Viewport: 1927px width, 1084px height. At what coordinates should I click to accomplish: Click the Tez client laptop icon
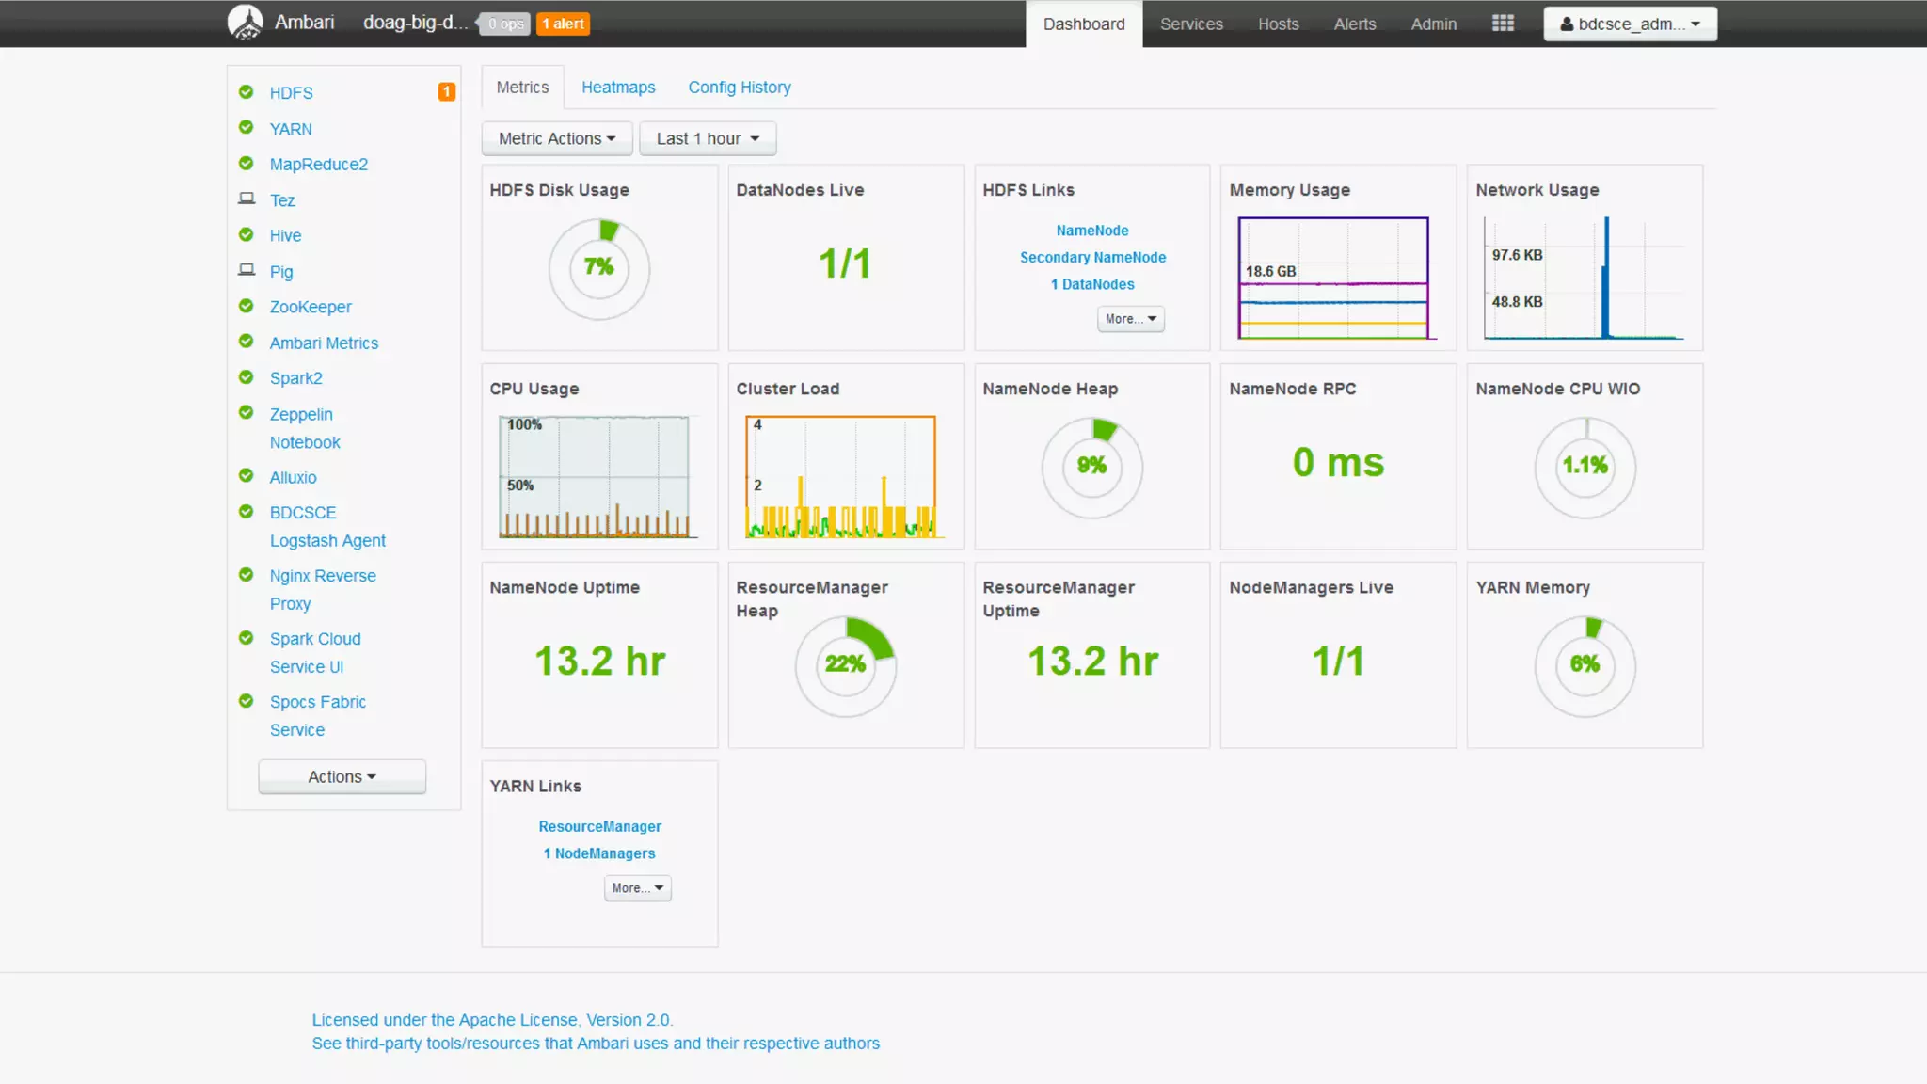pyautogui.click(x=247, y=199)
